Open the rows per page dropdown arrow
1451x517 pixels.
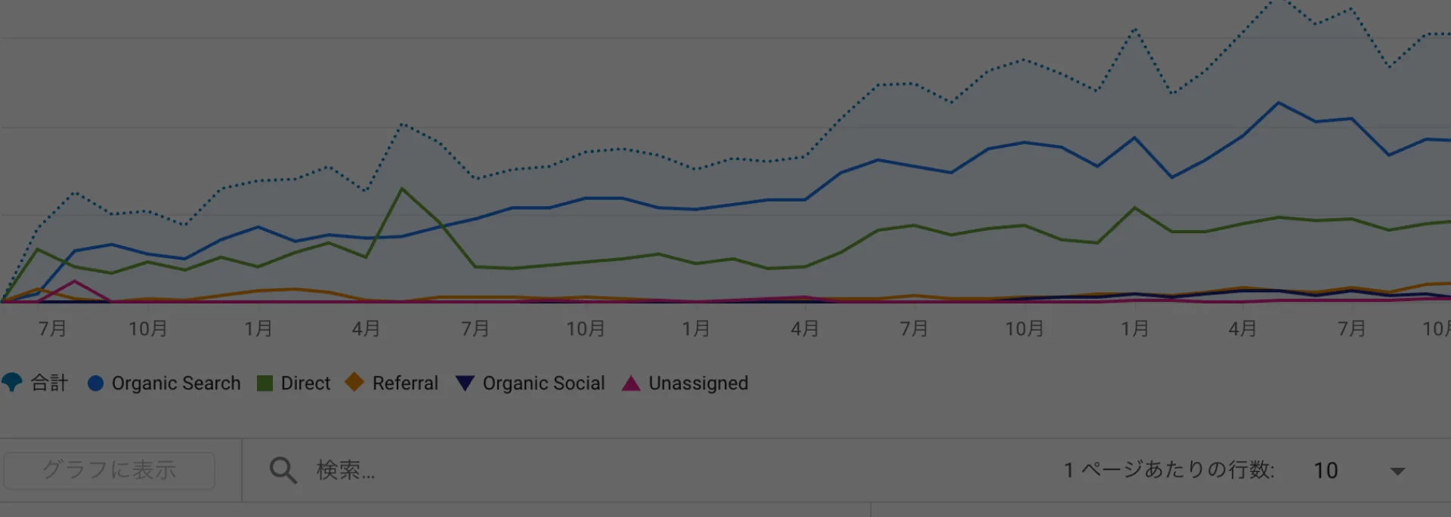[x=1397, y=471]
